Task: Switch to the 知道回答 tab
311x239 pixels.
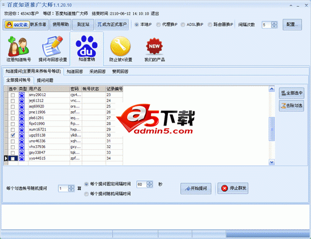Action: (75, 72)
